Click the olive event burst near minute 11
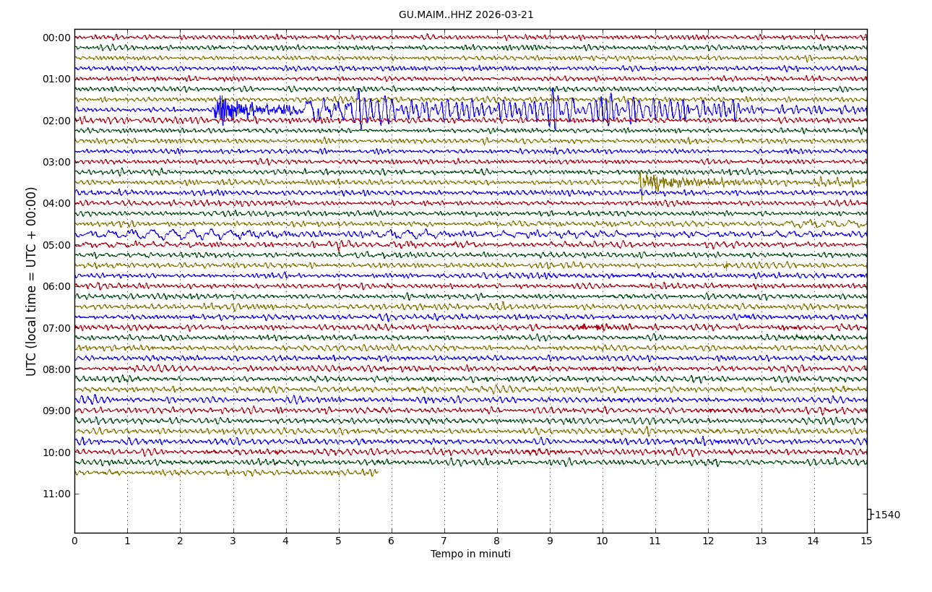Viewport: 932px width, 592px height. coord(649,182)
